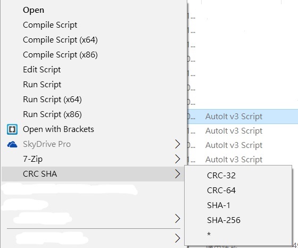Click the SkyDrive Pro cloud icon
Screen dimensions: 298x248
[12, 144]
